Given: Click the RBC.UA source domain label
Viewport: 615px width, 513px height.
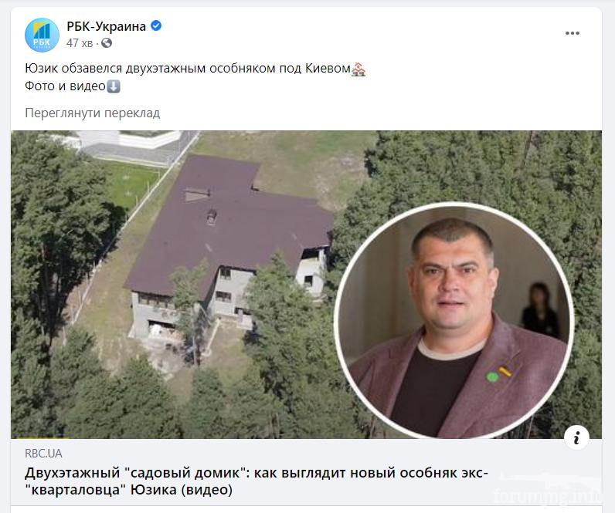Looking at the screenshot, I should point(43,454).
